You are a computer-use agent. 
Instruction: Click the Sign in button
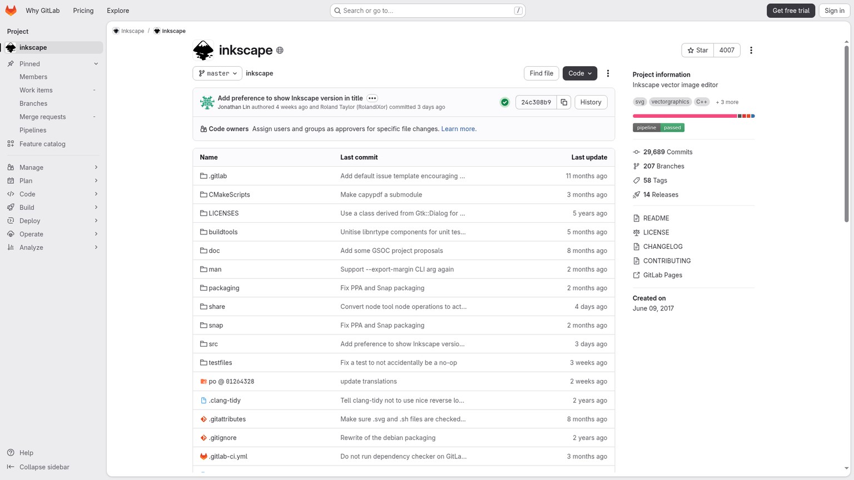click(x=834, y=11)
